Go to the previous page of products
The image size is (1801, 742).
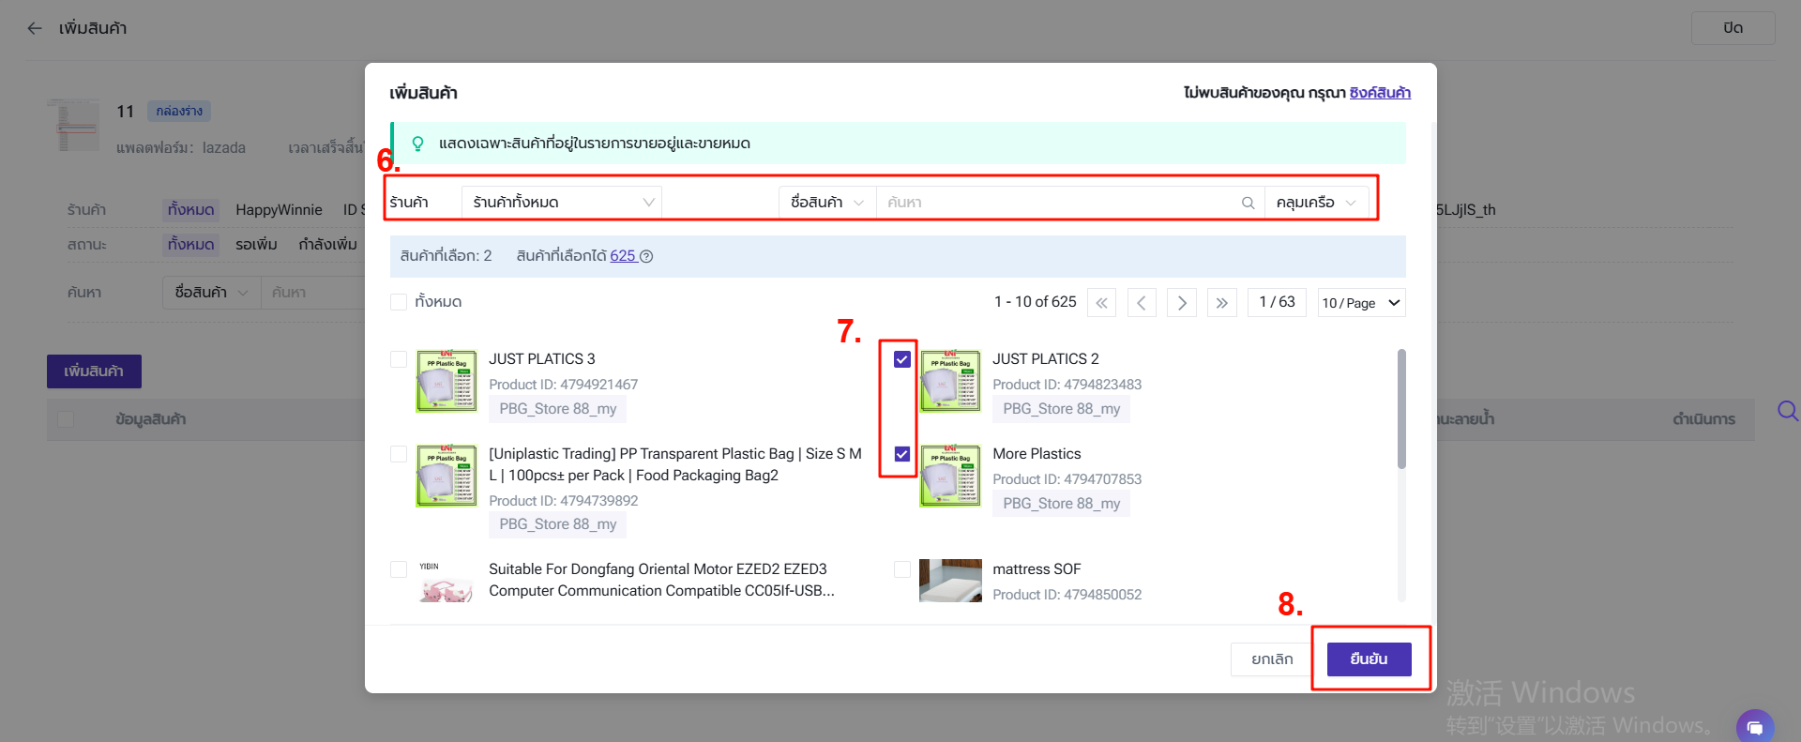click(1142, 303)
